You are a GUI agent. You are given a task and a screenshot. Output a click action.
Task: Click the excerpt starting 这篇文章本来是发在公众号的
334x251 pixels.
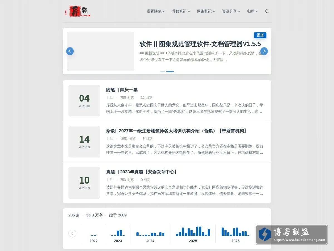(x=185, y=149)
